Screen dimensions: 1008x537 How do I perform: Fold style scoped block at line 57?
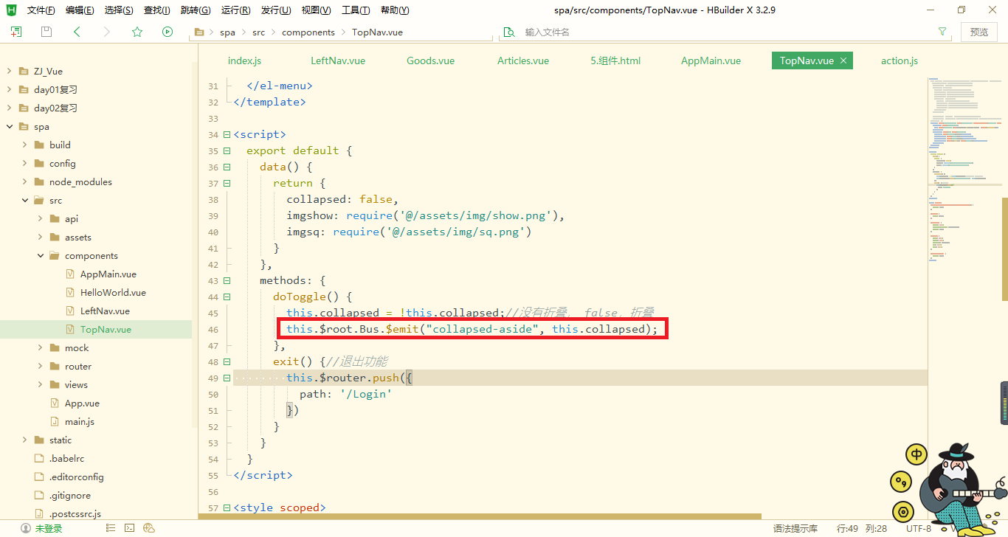click(x=227, y=508)
